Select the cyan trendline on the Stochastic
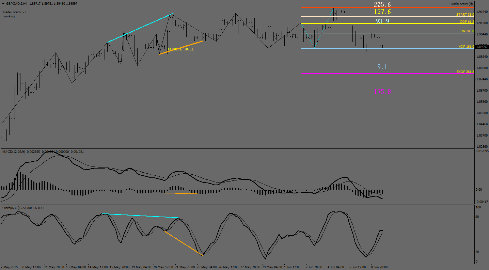 pos(140,216)
